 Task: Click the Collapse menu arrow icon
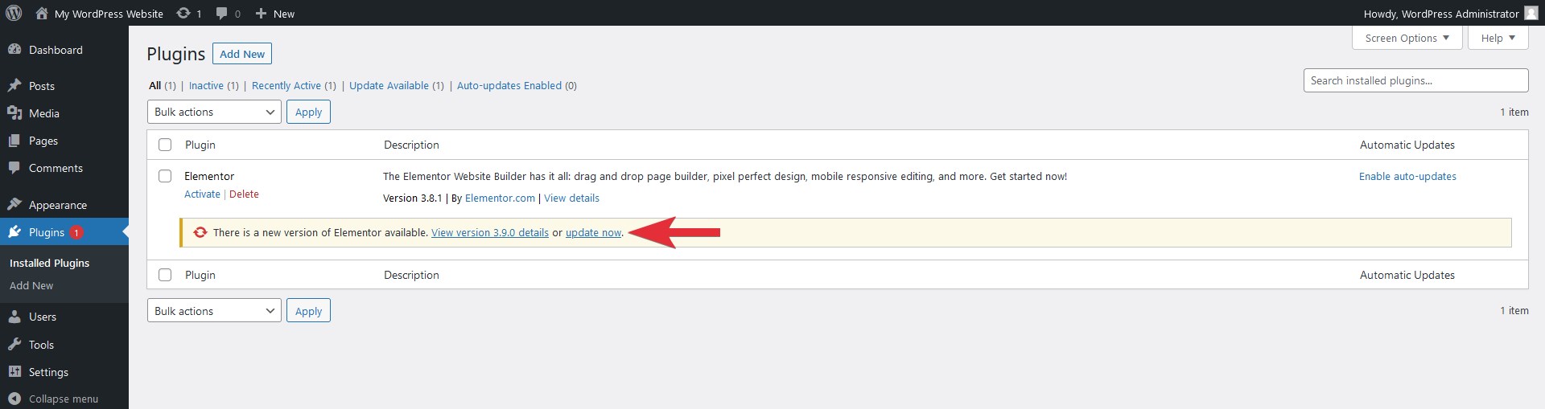pyautogui.click(x=14, y=399)
